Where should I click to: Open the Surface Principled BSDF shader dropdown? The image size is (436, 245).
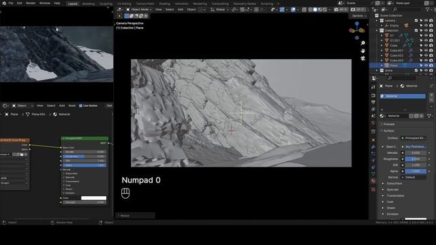[414, 138]
